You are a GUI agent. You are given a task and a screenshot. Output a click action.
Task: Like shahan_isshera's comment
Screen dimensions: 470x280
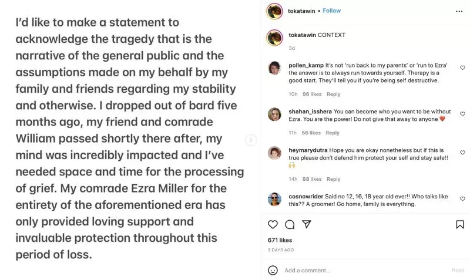pos(462,113)
